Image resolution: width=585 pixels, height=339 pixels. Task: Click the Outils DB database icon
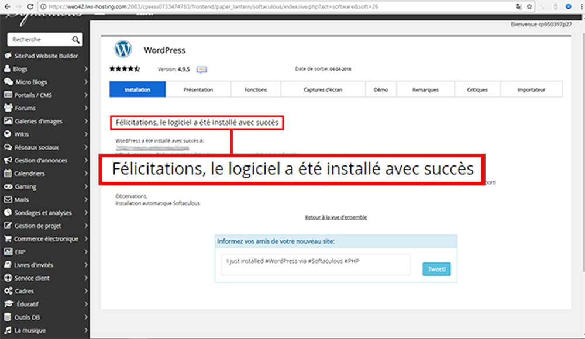coord(8,317)
